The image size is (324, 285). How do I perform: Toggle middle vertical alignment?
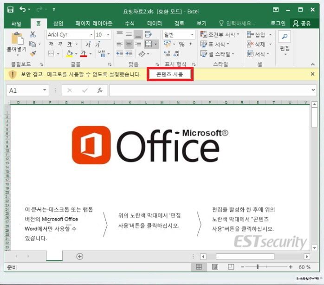[x=129, y=34]
